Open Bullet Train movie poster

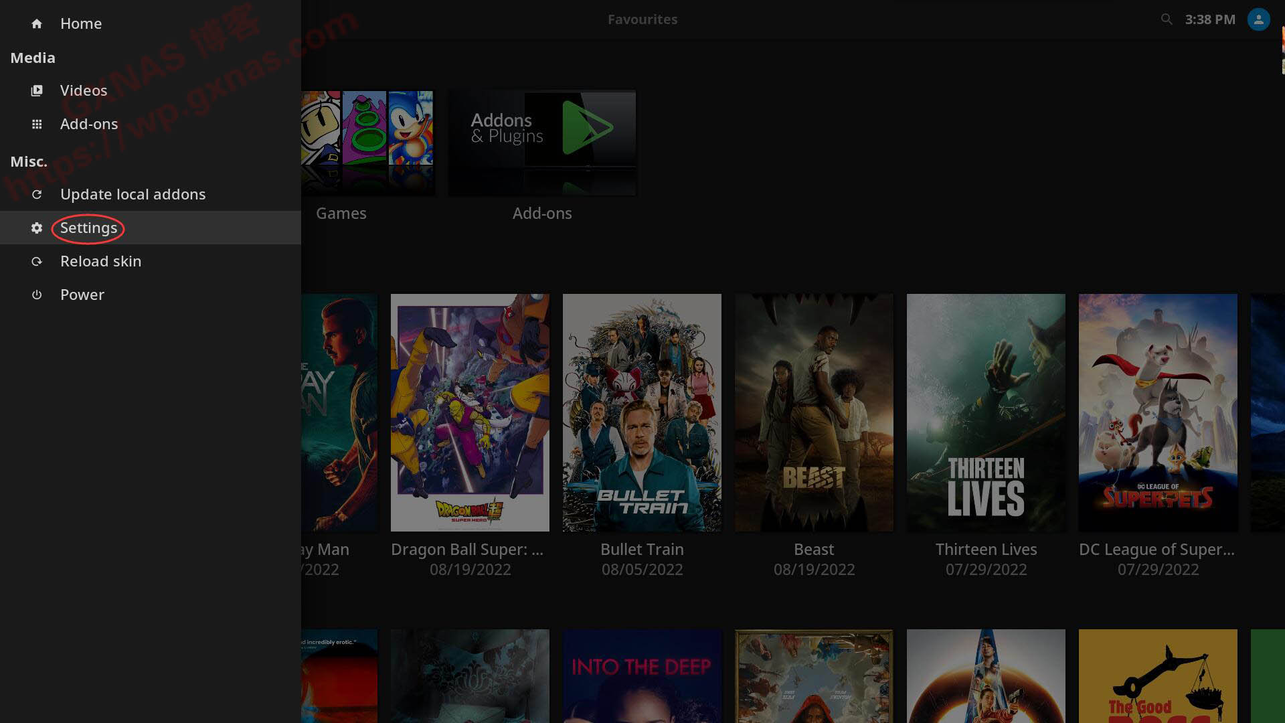pyautogui.click(x=640, y=412)
